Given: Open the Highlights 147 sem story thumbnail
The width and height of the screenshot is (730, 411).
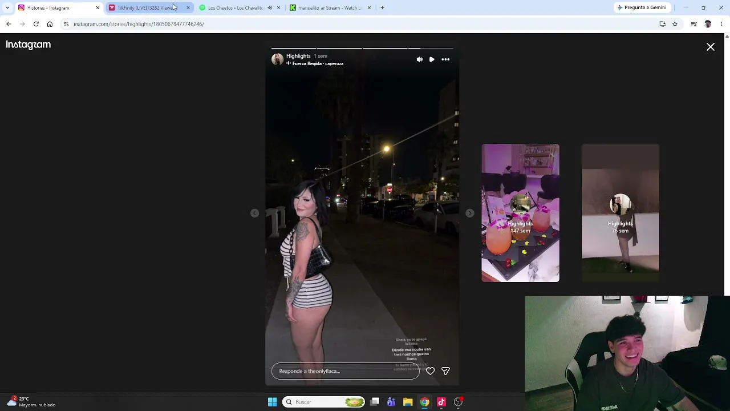Looking at the screenshot, I should click(x=520, y=212).
